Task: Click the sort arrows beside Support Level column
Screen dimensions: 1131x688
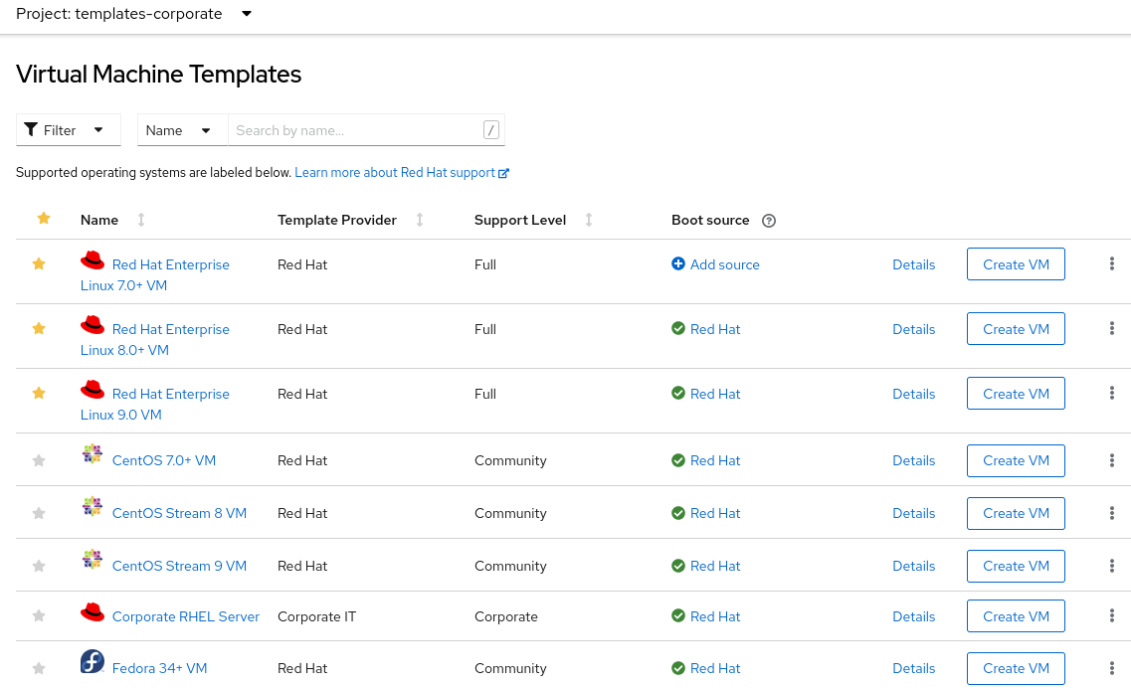Action: point(589,220)
